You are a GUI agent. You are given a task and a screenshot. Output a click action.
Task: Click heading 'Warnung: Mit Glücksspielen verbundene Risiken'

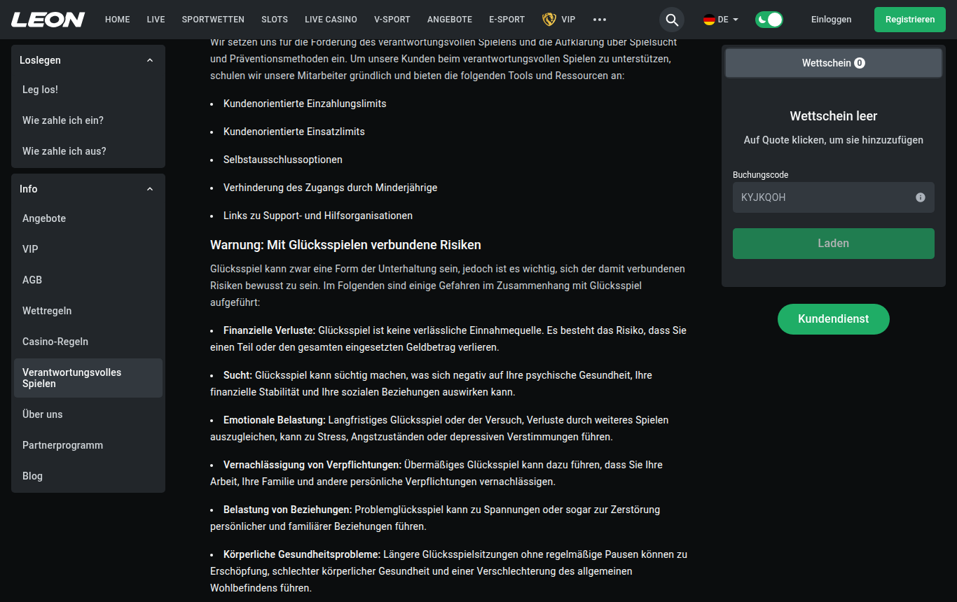[x=345, y=245]
